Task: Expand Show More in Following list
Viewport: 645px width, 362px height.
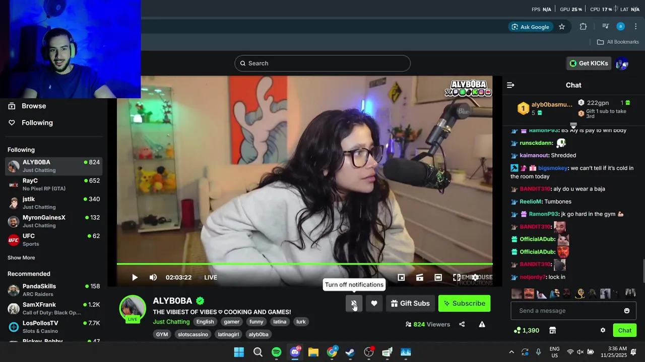Action: click(x=21, y=257)
